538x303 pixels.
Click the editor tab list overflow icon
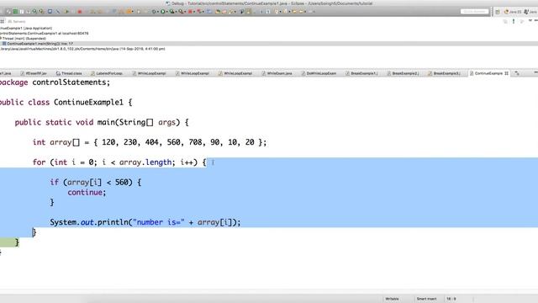tap(517, 73)
